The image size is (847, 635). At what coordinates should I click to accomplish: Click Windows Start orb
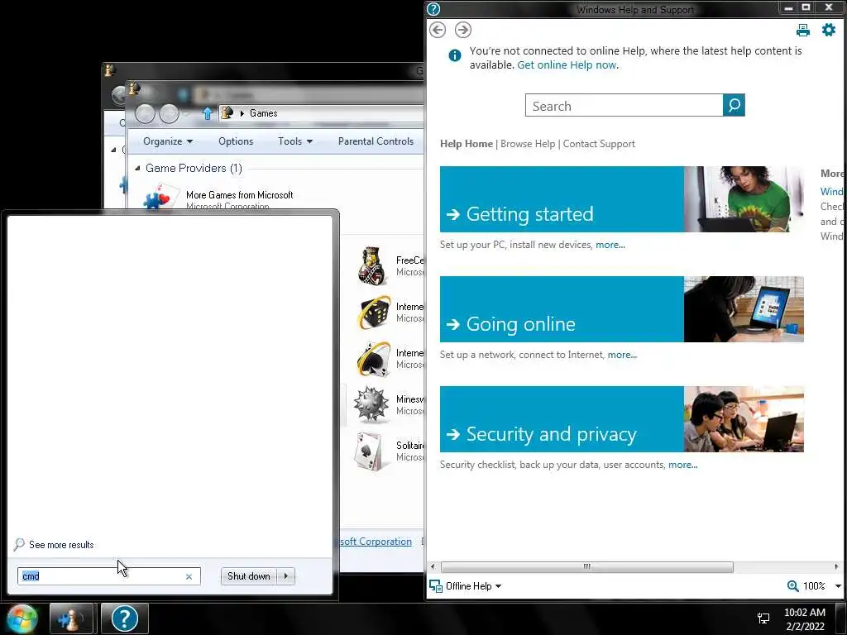point(22,618)
